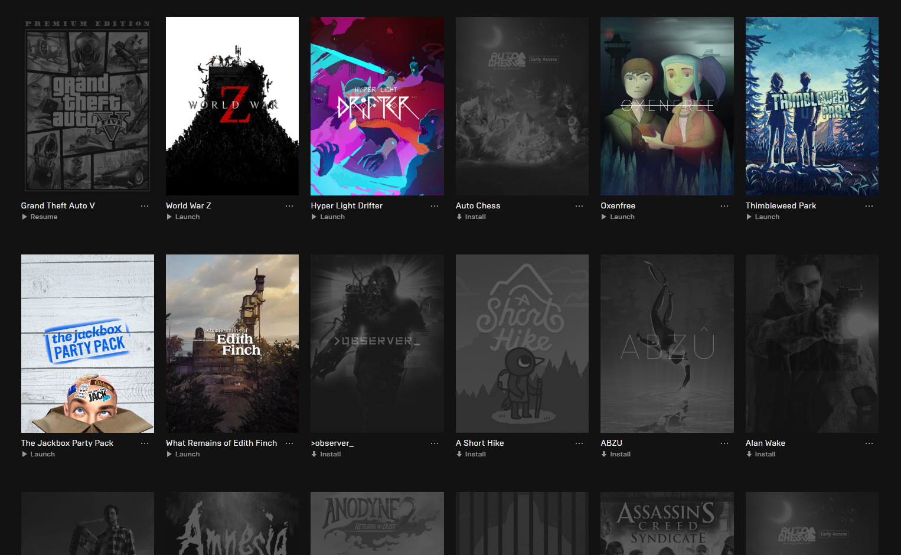Open the three-dot menu for Grand Theft Auto V
The height and width of the screenshot is (555, 901).
click(145, 206)
